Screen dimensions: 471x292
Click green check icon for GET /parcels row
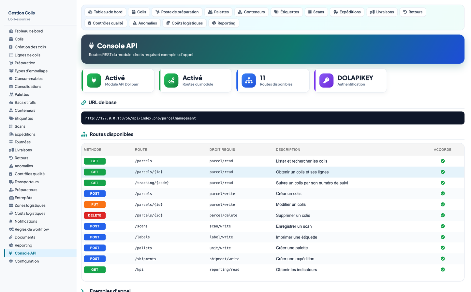[443, 161]
